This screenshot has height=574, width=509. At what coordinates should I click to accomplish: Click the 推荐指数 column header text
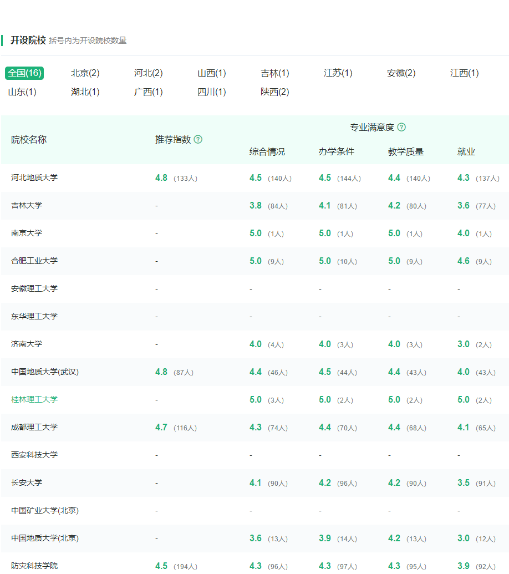[173, 139]
